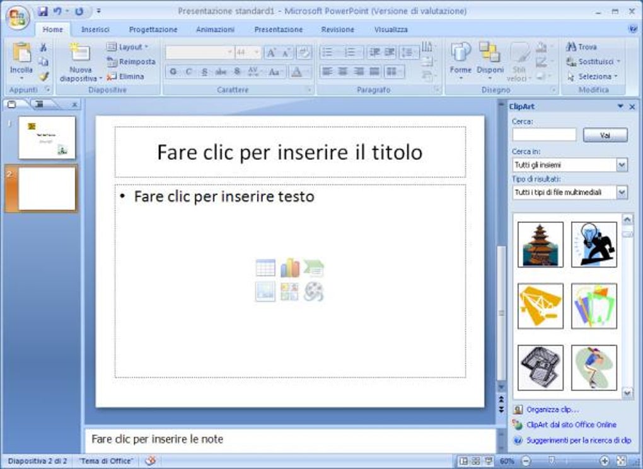
Task: Expand Tipo di risultati dropdown
Action: click(622, 193)
